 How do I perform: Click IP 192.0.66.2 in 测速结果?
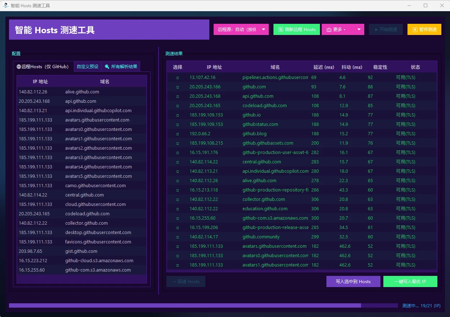pos(200,134)
